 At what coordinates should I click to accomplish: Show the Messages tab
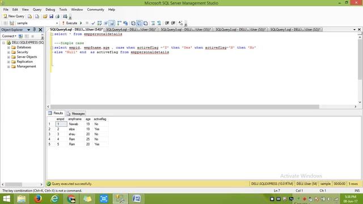point(76,113)
